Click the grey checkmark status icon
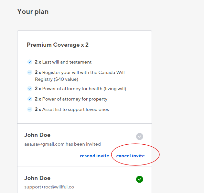204x193 pixels. click(140, 137)
